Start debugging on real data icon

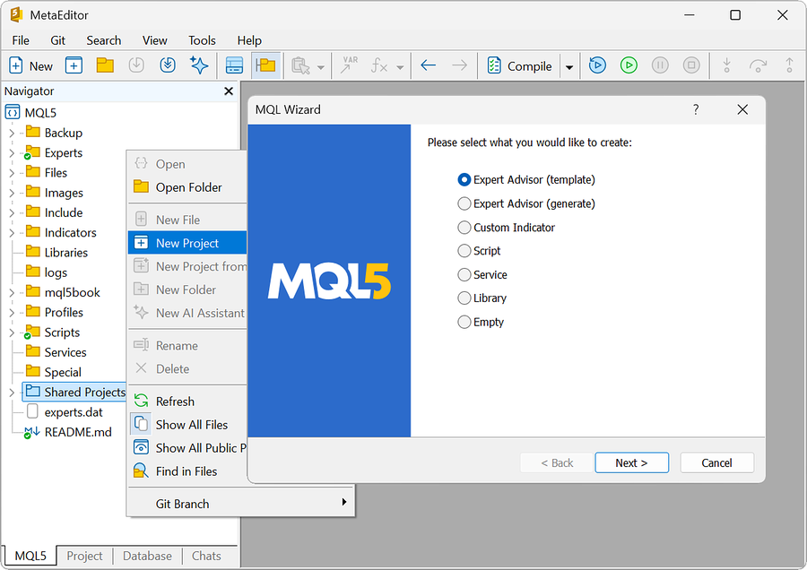pos(597,65)
